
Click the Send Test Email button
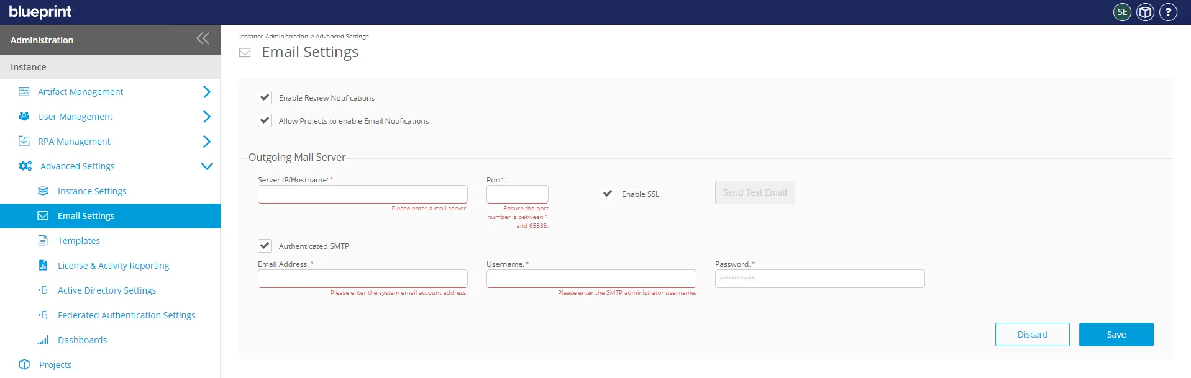[x=755, y=192]
